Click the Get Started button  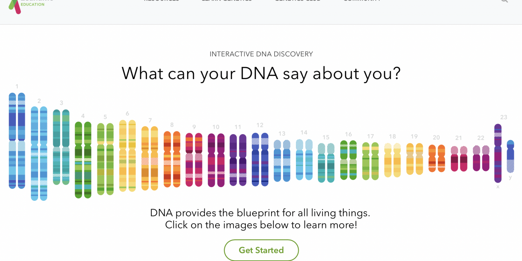[x=261, y=250]
